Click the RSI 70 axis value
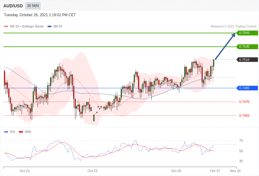The width and height of the screenshot is (259, 176). tap(241, 141)
